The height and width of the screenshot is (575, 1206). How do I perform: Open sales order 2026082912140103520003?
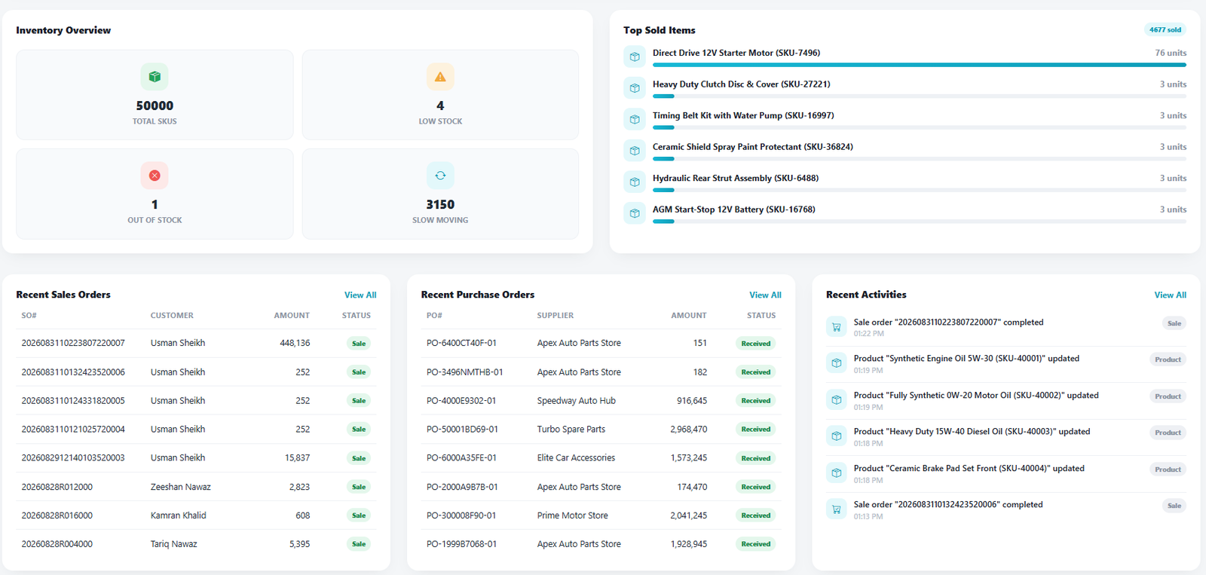[x=73, y=457]
